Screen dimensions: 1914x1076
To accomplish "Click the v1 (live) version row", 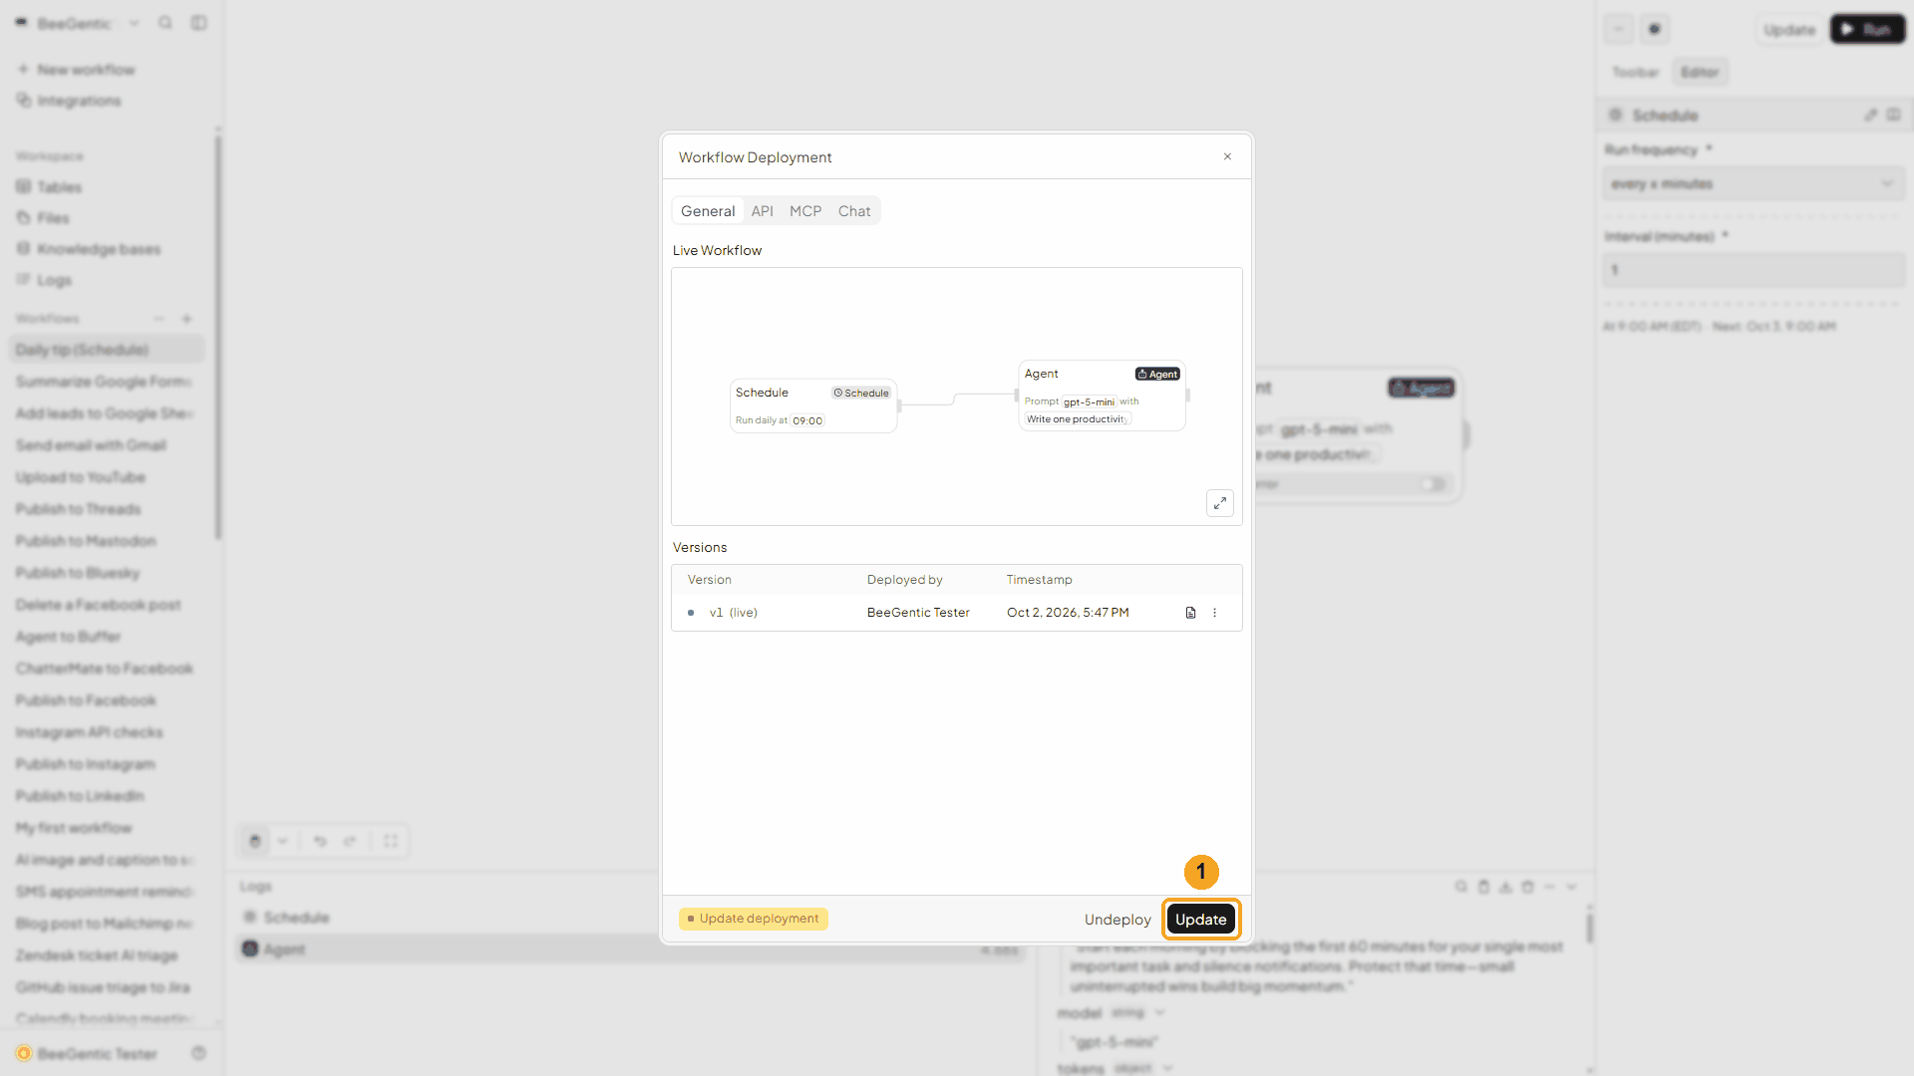I will coord(957,613).
